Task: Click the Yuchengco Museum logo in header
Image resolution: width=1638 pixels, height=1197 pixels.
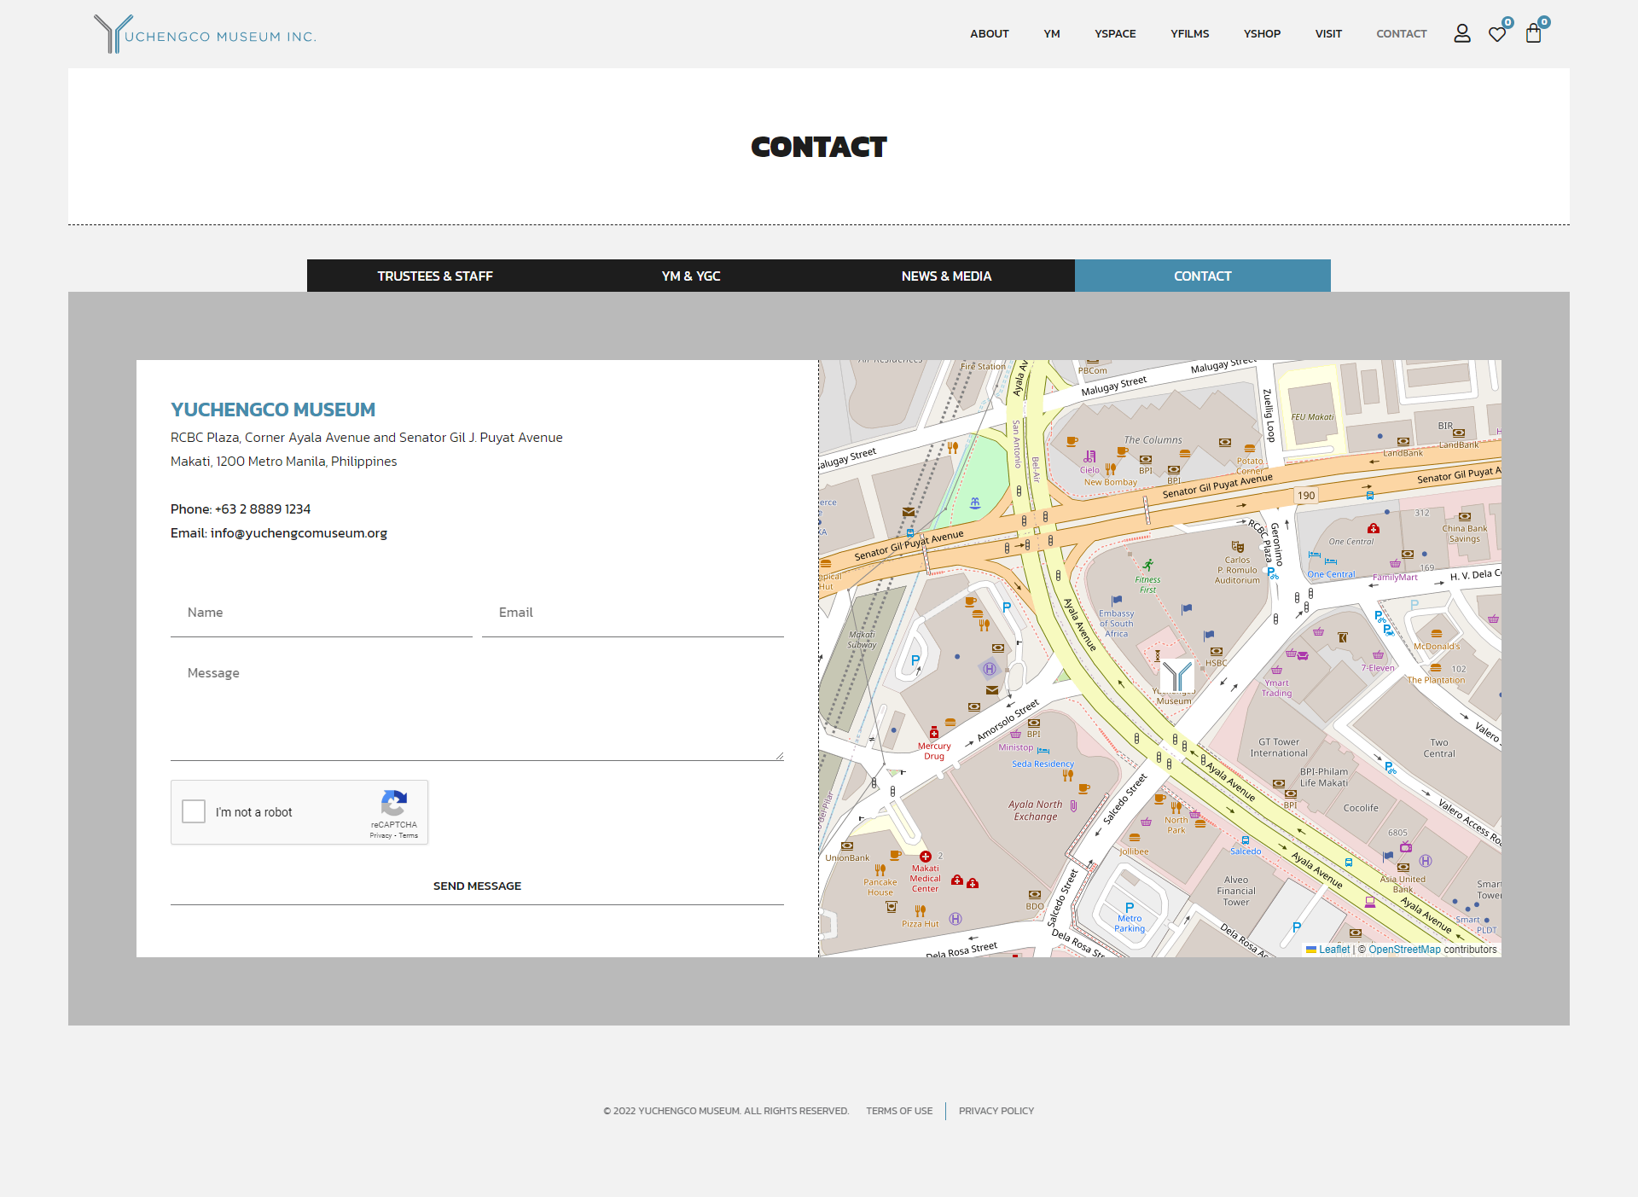Action: [205, 34]
